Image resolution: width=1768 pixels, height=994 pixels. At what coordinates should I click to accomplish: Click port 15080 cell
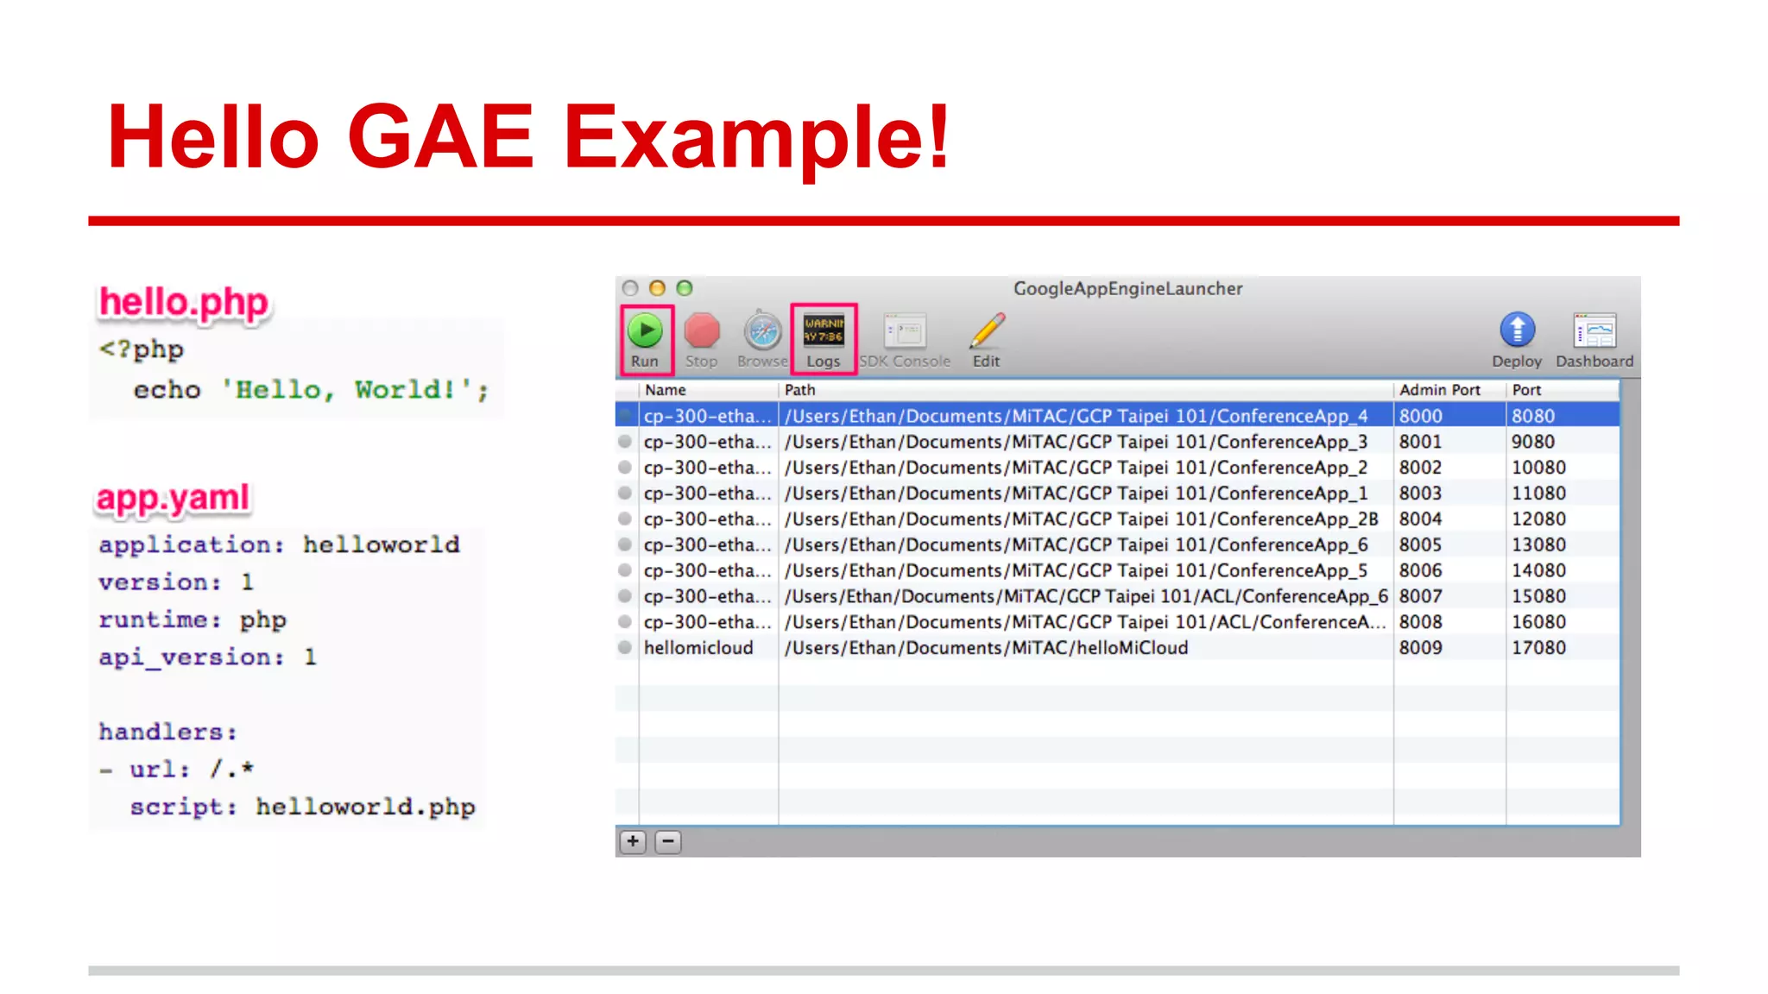click(x=1538, y=596)
